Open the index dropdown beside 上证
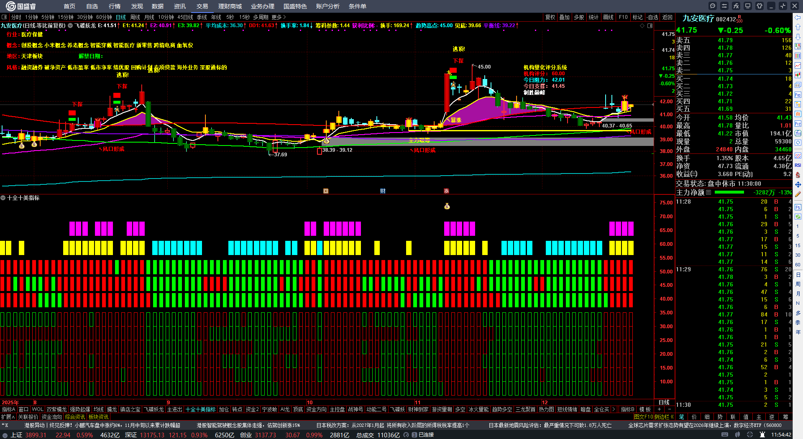803x439 pixels. (x=5, y=435)
